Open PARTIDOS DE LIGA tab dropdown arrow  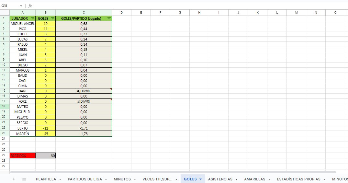(x=106, y=179)
